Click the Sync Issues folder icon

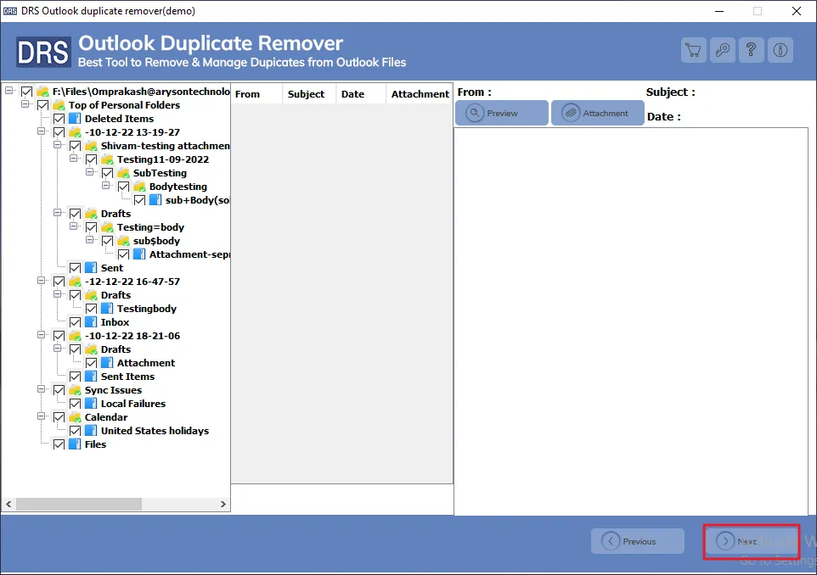75,390
